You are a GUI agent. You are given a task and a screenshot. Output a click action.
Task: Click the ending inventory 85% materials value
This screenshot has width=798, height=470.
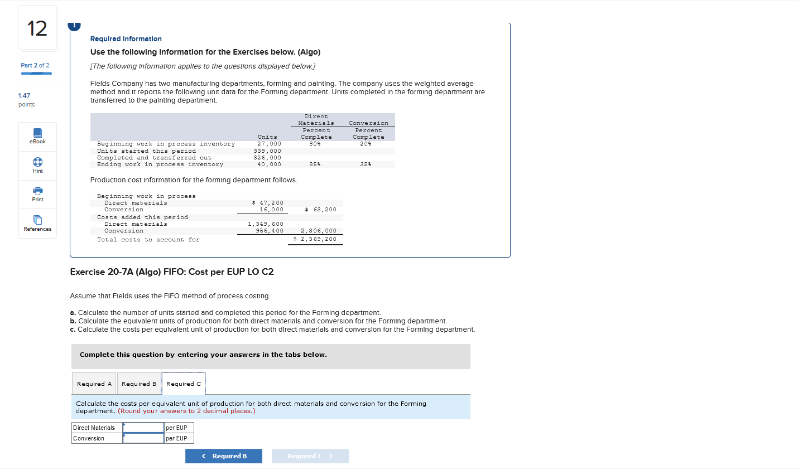[315, 164]
